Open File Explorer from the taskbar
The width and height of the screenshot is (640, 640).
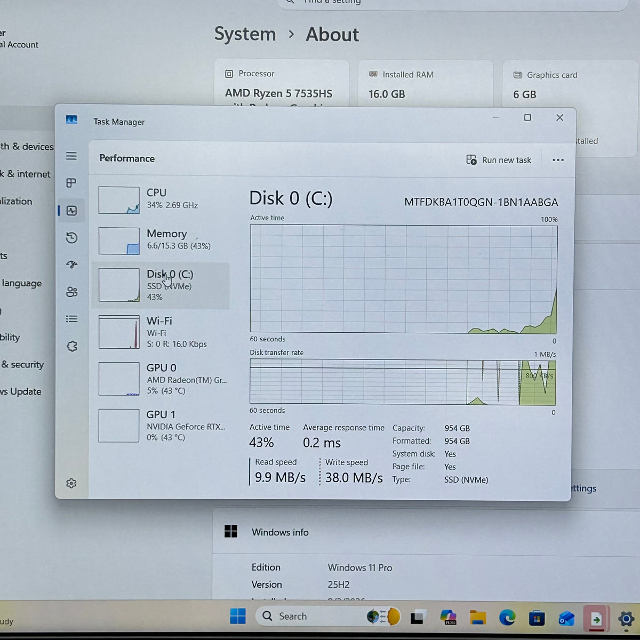(478, 618)
